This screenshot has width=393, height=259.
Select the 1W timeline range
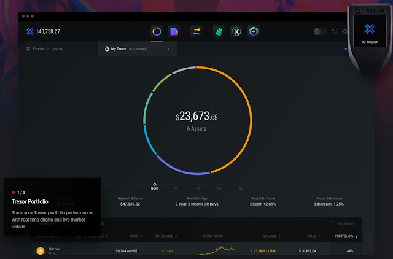point(198,188)
